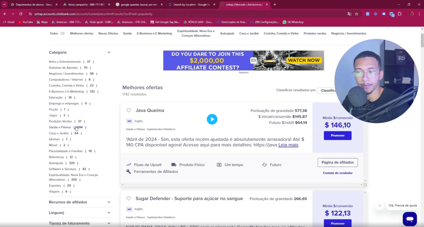Open Página de afiliados for Java Queima
The width and height of the screenshot is (424, 227).
click(x=337, y=162)
